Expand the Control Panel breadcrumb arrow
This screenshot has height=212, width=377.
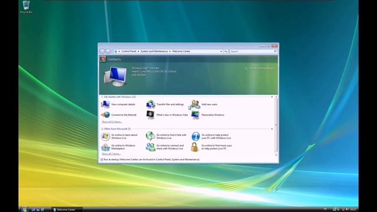[138, 51]
